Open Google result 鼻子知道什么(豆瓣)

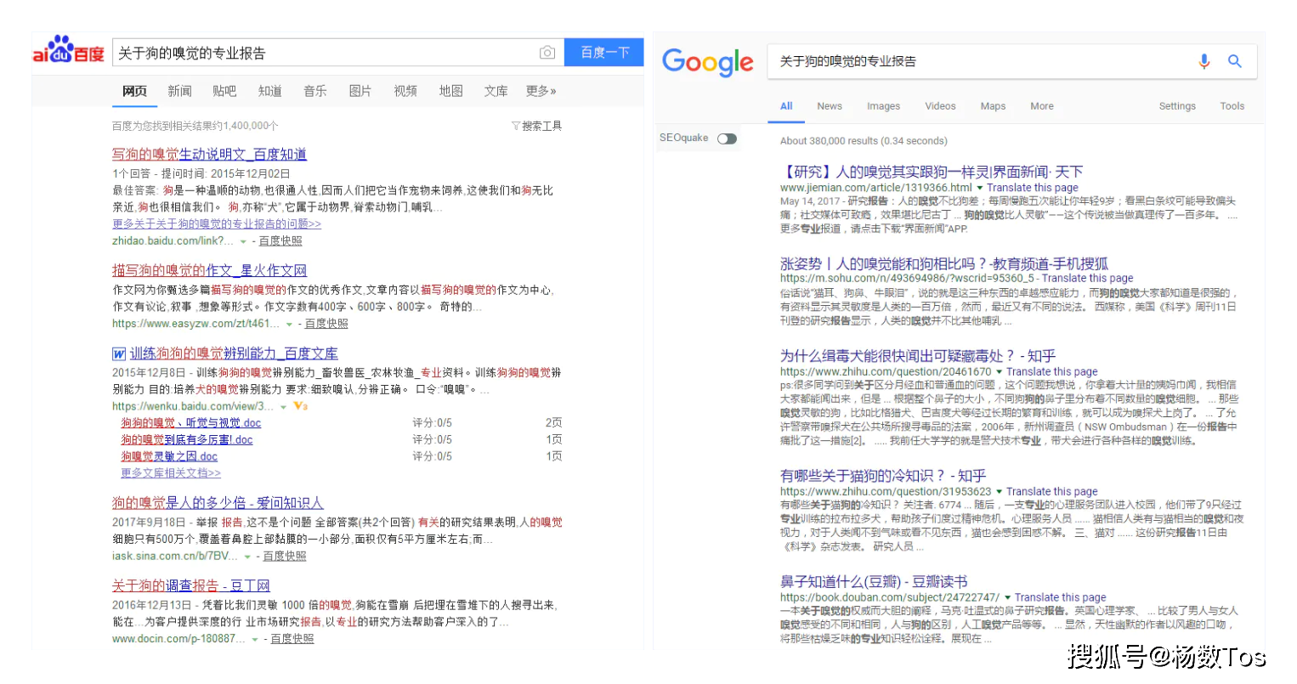(x=874, y=582)
